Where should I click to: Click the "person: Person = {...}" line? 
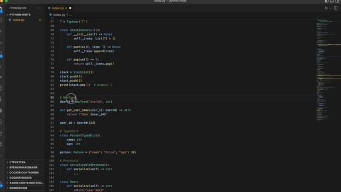pyautogui.click(x=98, y=153)
